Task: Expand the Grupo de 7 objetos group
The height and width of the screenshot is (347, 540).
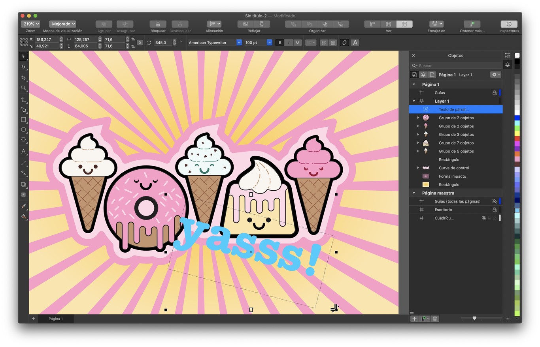Action: 418,143
